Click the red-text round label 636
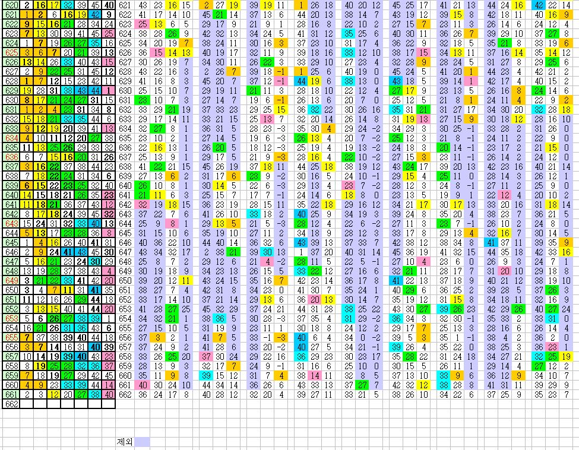Screen dimensions: 579x450 (x=11, y=157)
